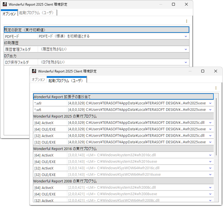Select 起動プログラム（ユーザ） tab in front window
Viewport: 223px width, 207px height.
[x=67, y=80]
